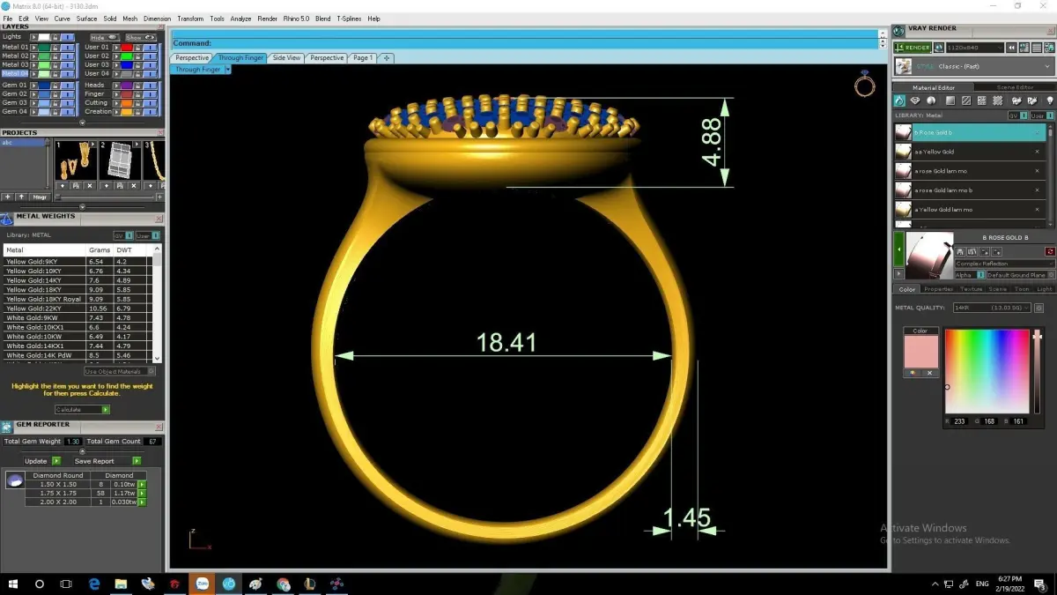1057x595 pixels.
Task: Open project thumbnail 1
Action: tap(75, 160)
